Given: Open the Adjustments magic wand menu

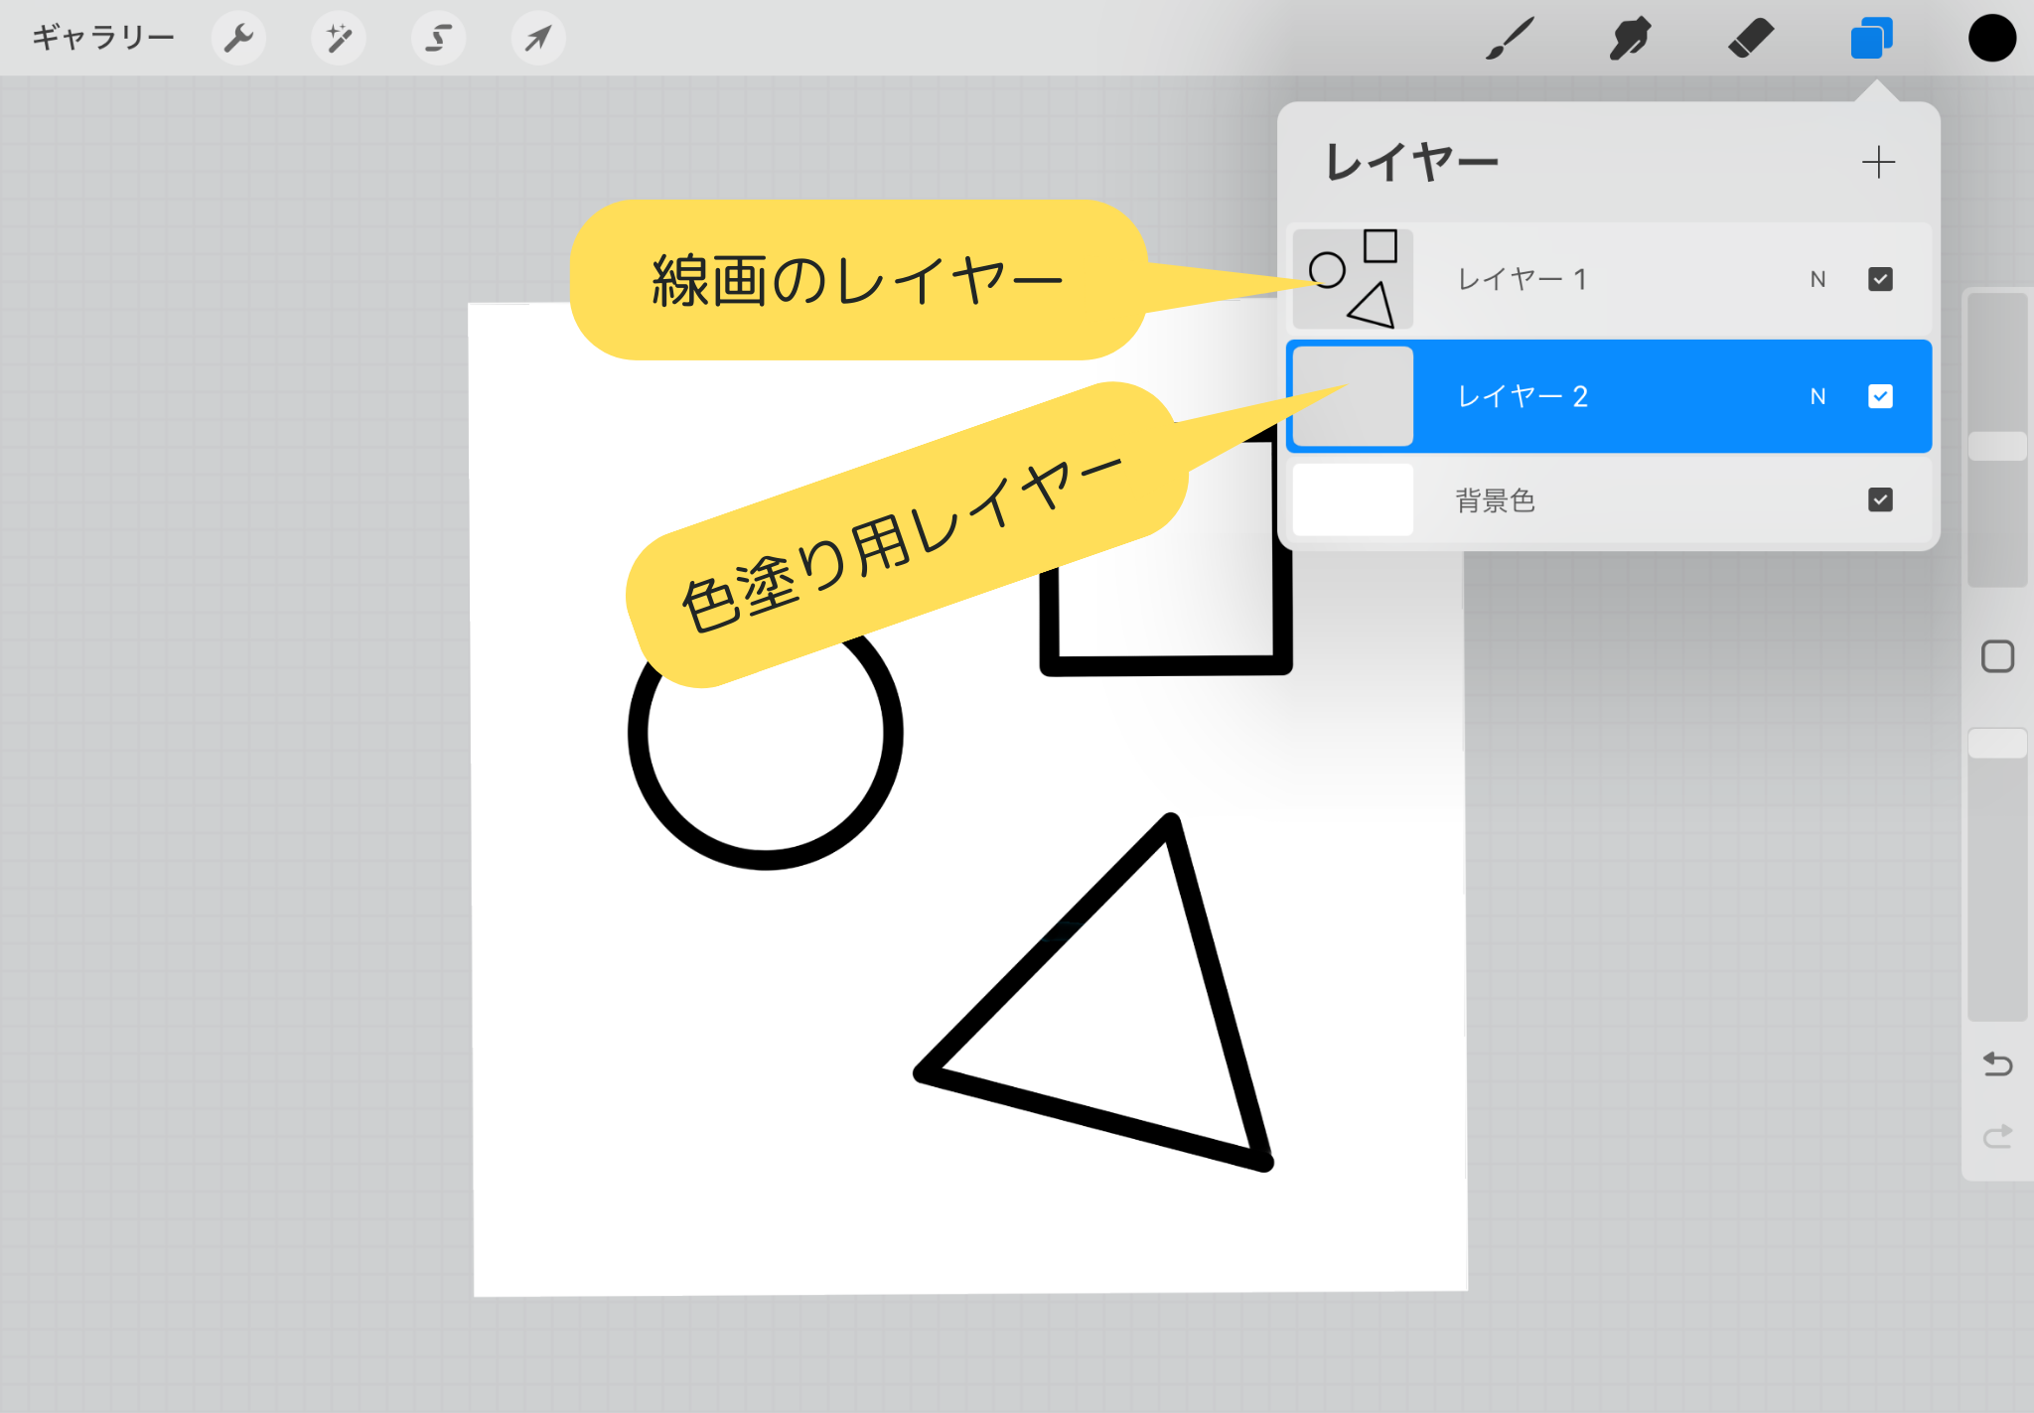Looking at the screenshot, I should [339, 39].
